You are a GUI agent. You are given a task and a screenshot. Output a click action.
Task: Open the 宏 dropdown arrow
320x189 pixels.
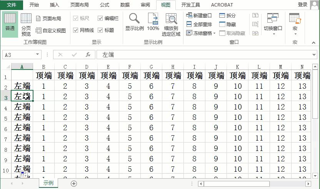coord(295,34)
